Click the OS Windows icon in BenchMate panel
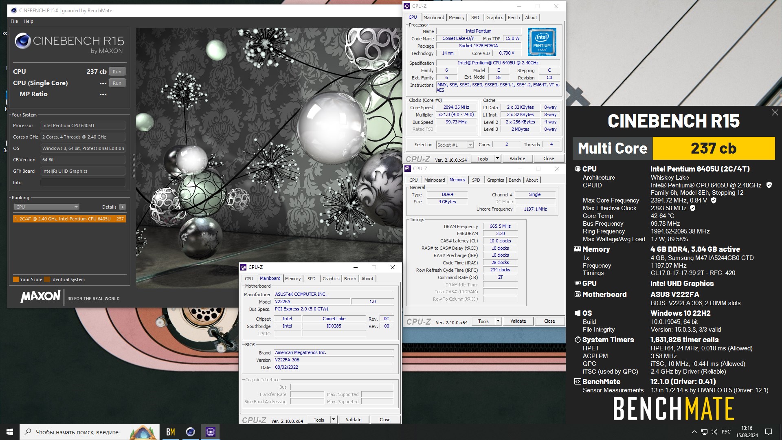 click(578, 313)
